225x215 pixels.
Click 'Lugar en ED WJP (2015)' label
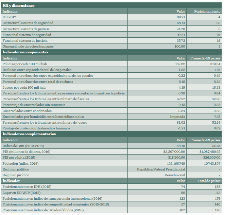click(x=21, y=193)
